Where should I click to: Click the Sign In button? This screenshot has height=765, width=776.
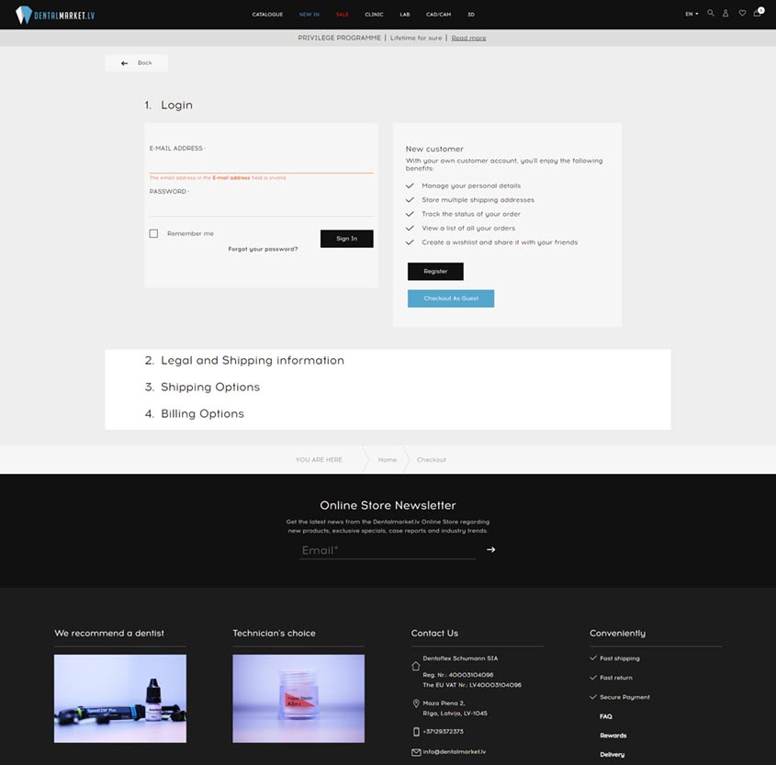coord(347,239)
